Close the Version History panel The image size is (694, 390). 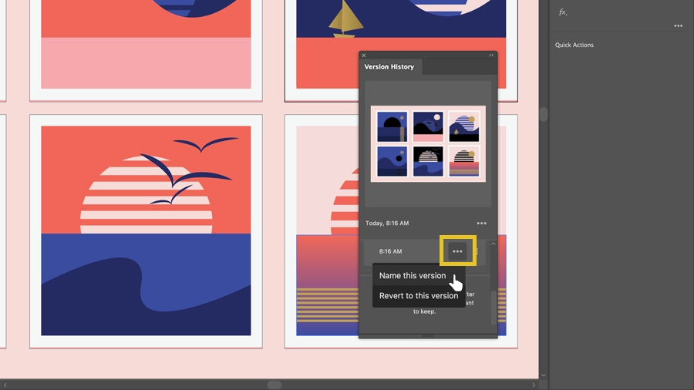(364, 55)
